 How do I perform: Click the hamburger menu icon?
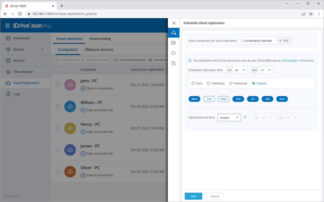[x=7, y=25]
